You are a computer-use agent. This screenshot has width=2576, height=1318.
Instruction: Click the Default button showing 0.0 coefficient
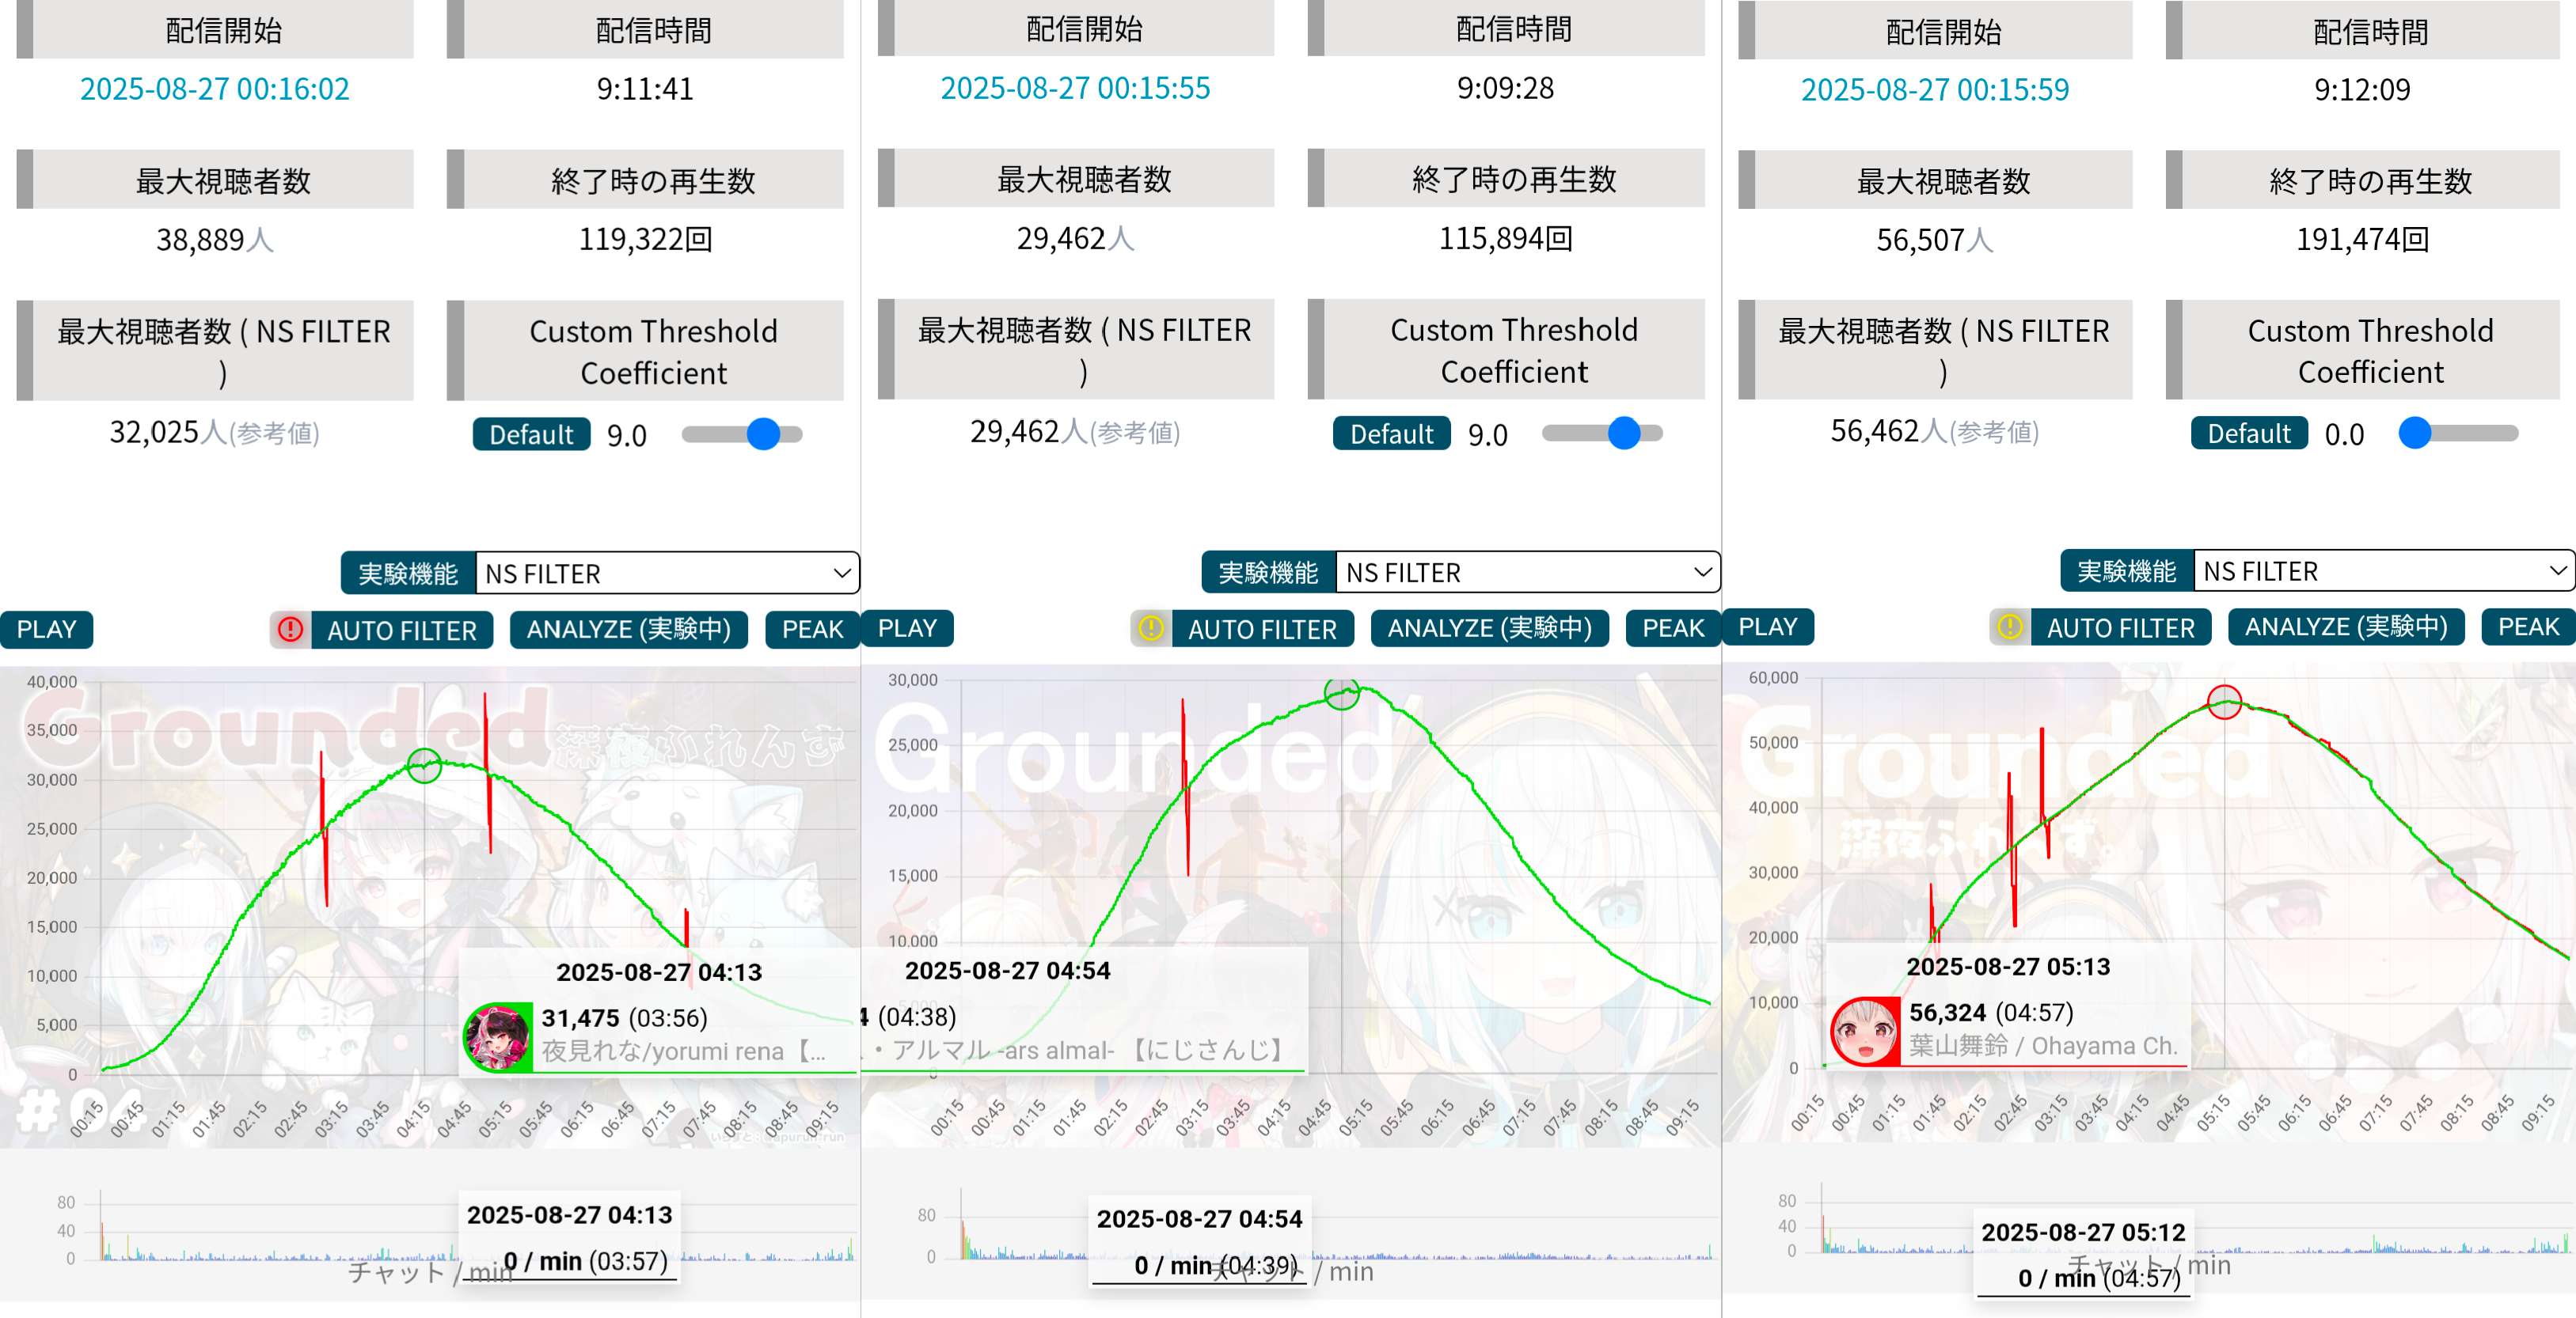[x=2248, y=434]
